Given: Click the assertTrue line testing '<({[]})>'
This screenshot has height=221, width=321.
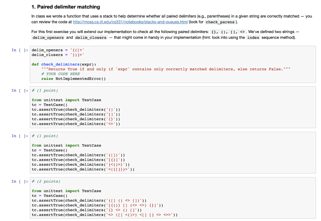Looking at the screenshot, I should pyautogui.click(x=83, y=169).
